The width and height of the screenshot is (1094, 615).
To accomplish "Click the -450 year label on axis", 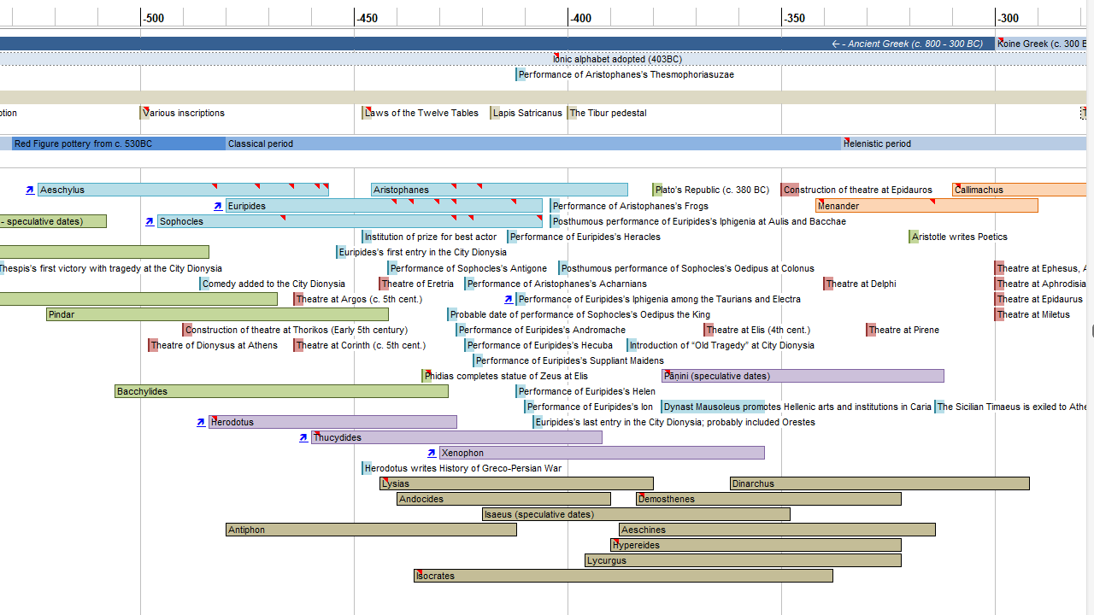I will [368, 18].
